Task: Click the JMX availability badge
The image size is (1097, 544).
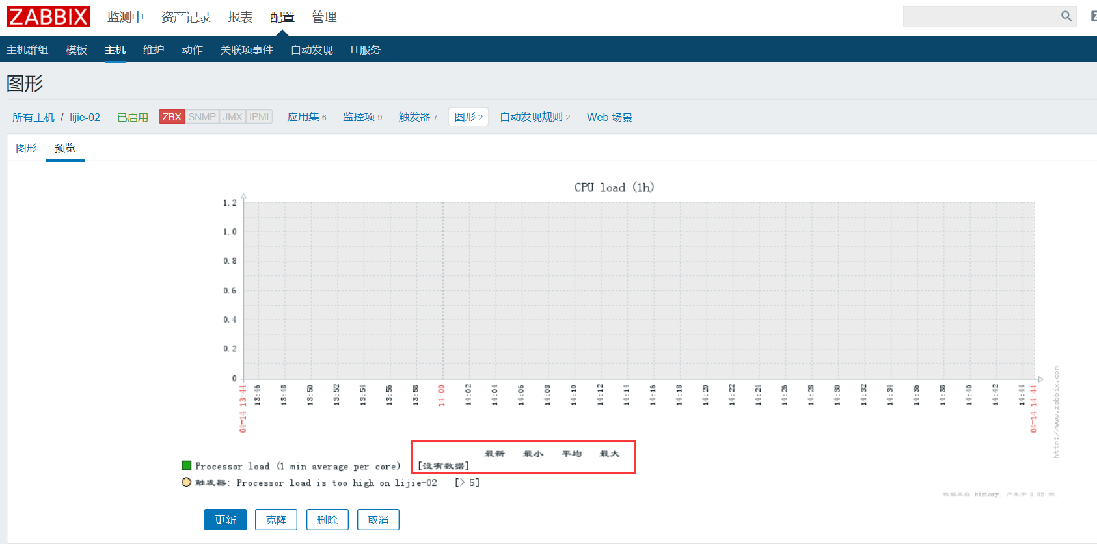Action: click(x=232, y=116)
